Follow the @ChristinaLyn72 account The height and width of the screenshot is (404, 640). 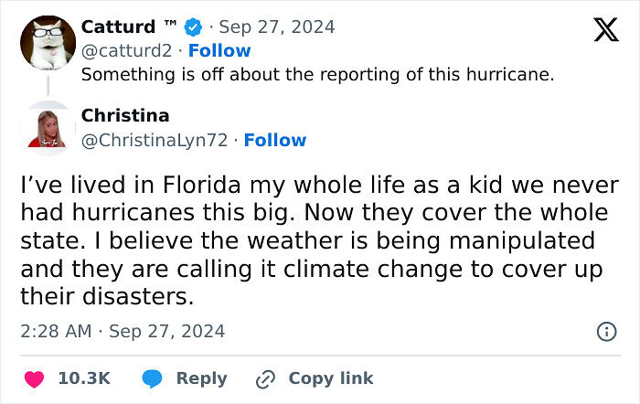(275, 140)
